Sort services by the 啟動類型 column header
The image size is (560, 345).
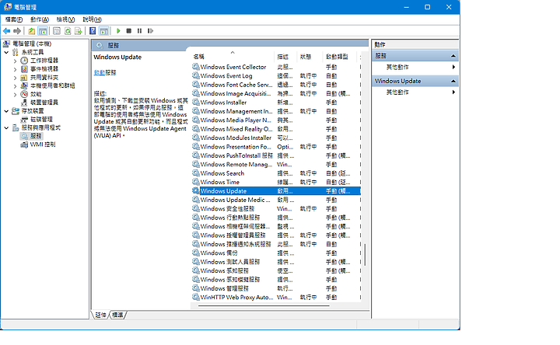(340, 57)
